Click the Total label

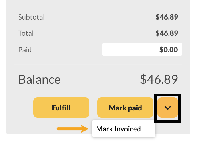pyautogui.click(x=26, y=33)
